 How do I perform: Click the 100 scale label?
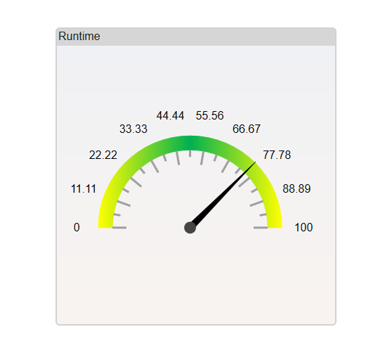[303, 227]
